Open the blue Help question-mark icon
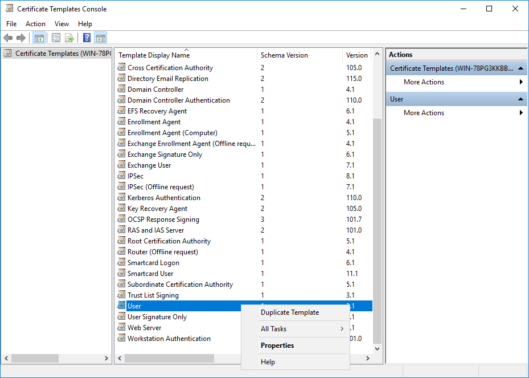 (x=87, y=38)
